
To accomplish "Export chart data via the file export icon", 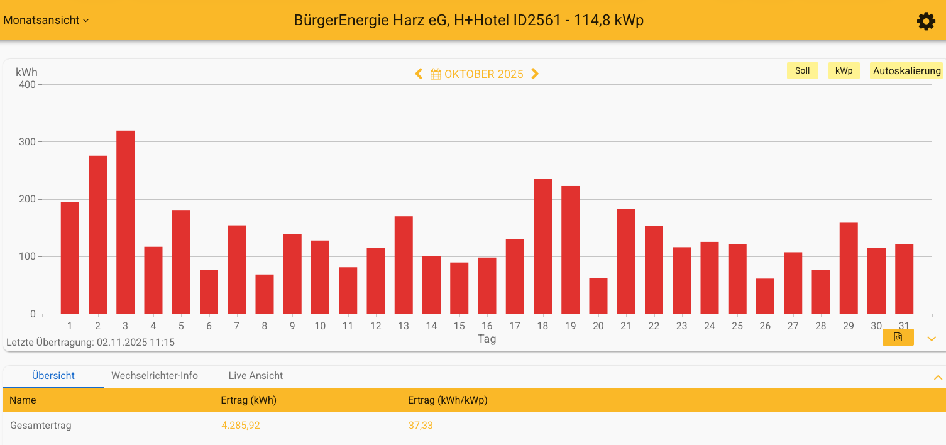I will pyautogui.click(x=898, y=338).
